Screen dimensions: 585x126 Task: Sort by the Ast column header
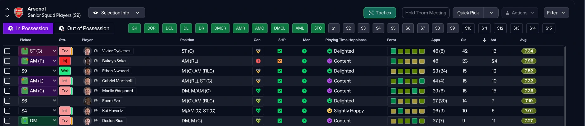[x=493, y=40]
